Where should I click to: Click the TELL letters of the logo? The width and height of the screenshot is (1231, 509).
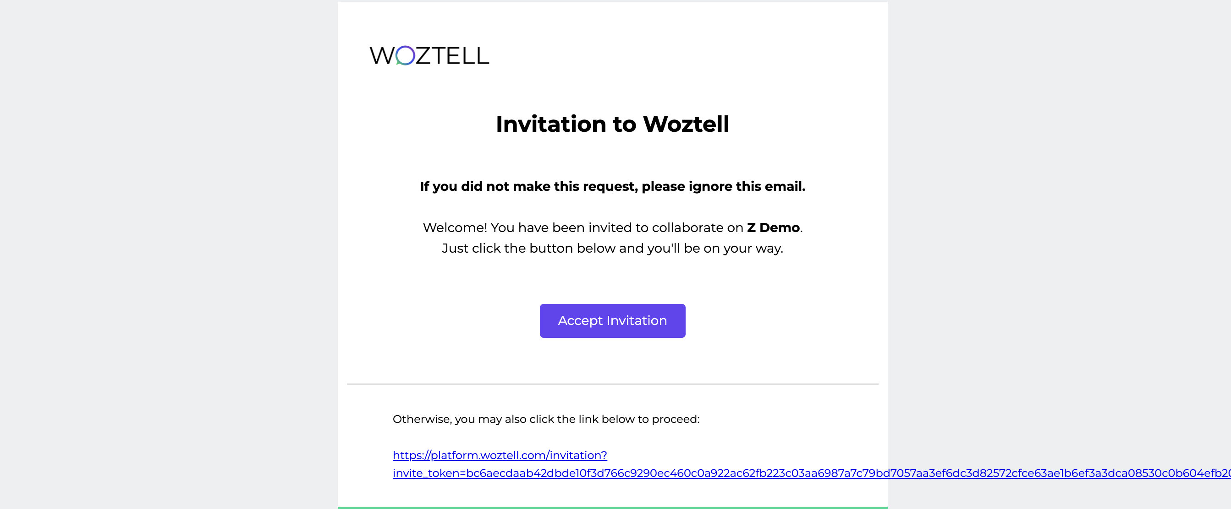pos(462,55)
